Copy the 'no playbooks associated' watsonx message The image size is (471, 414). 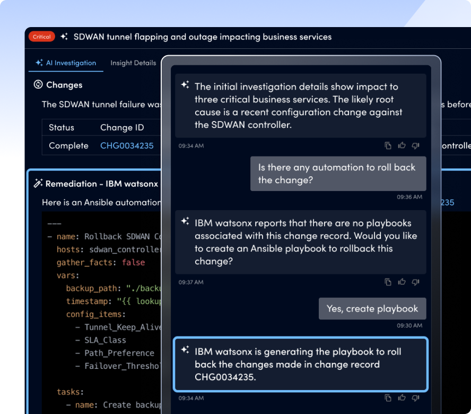[x=388, y=282]
